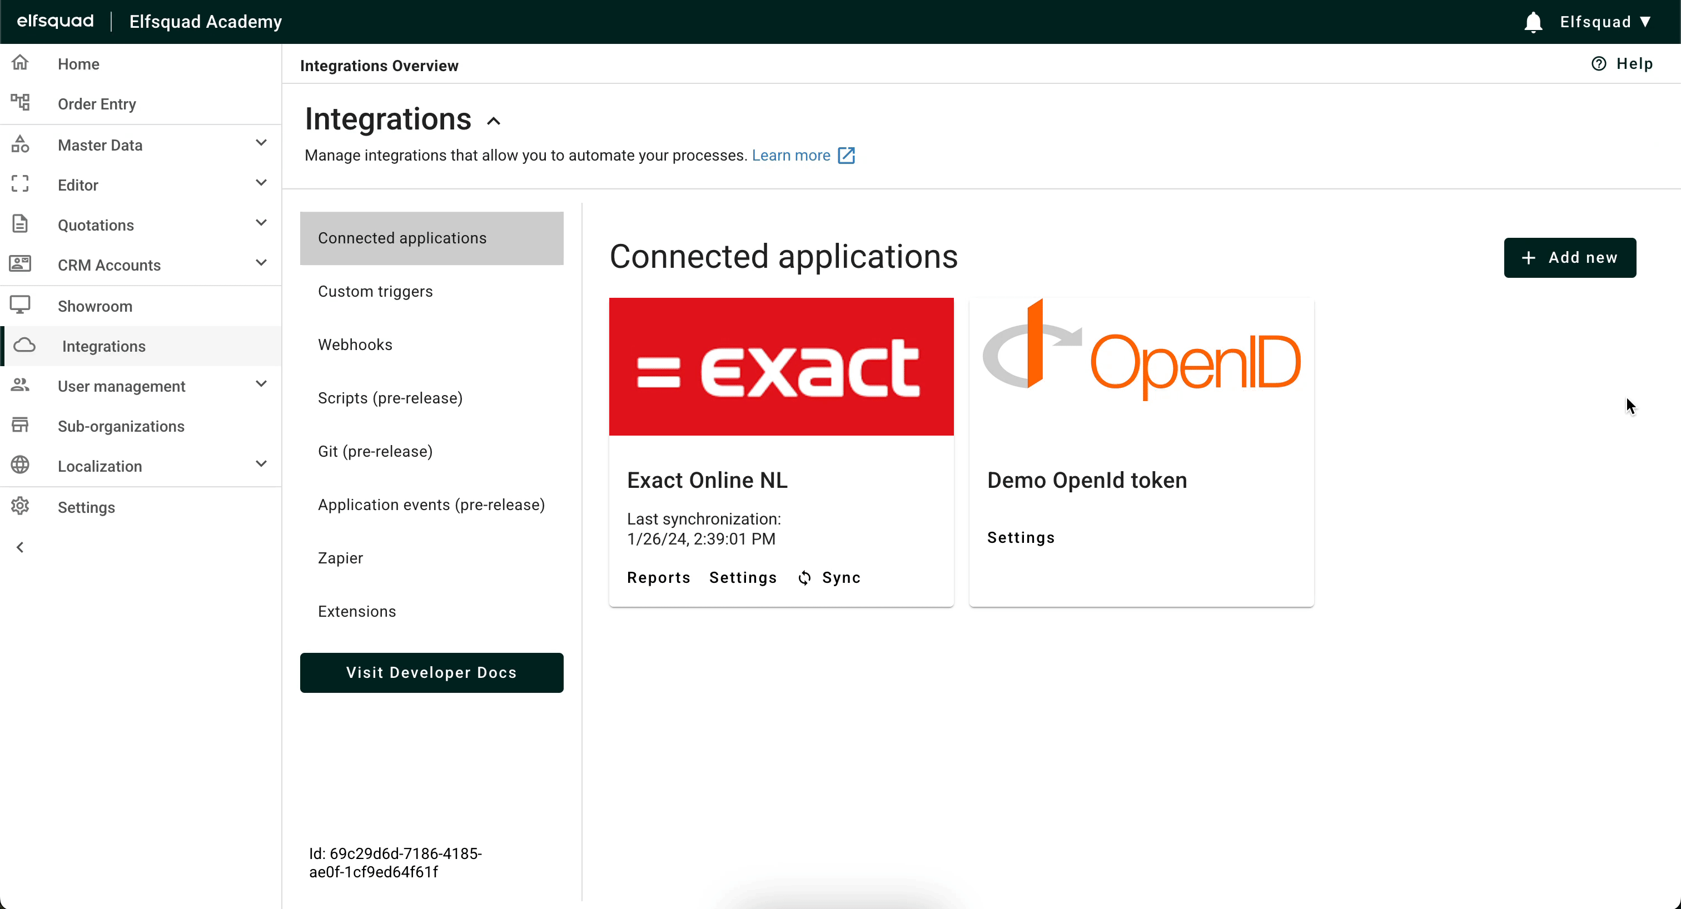Screen dimensions: 1681x909
Task: Click the Home icon in sidebar
Action: point(20,63)
